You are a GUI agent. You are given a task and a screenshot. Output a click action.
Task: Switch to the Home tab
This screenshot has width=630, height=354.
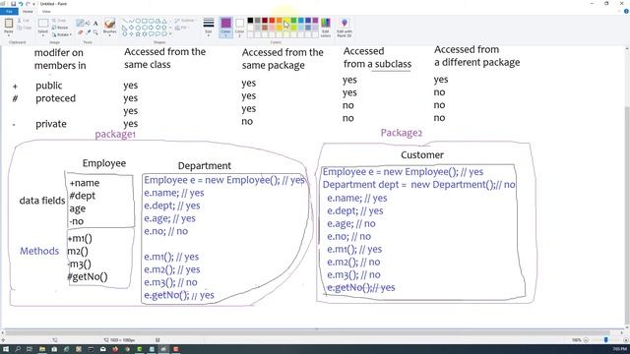point(28,11)
